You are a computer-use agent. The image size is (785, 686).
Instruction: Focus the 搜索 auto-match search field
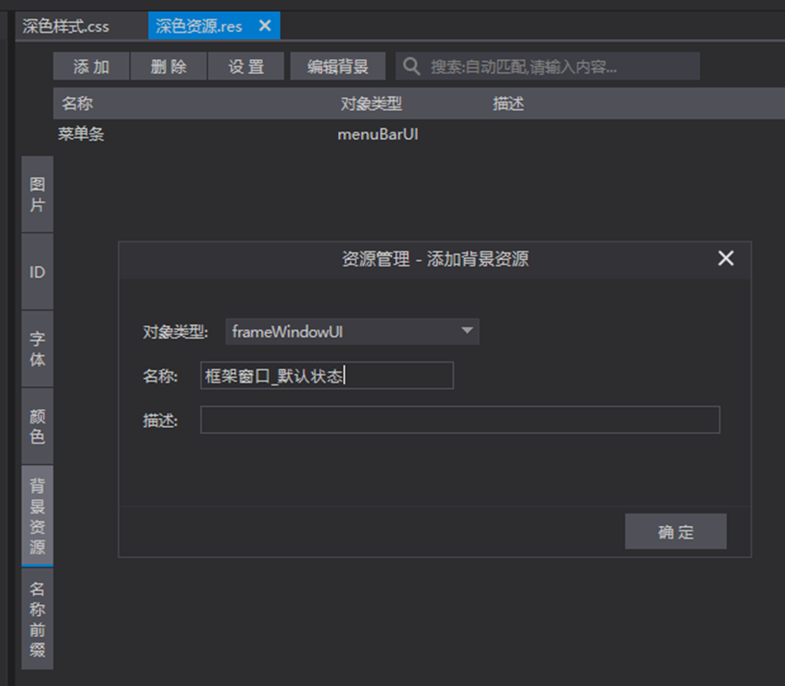pos(548,66)
